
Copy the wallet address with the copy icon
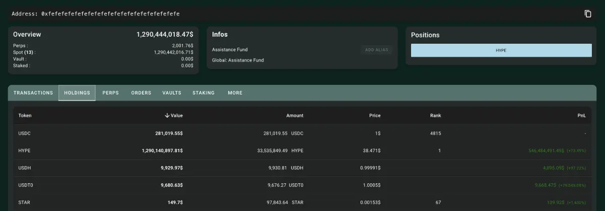[588, 14]
